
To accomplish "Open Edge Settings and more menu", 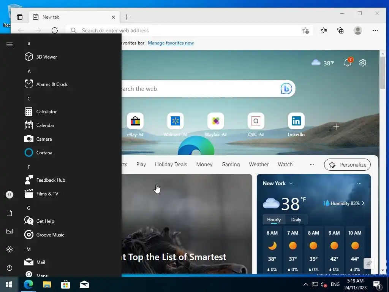I will [x=375, y=30].
